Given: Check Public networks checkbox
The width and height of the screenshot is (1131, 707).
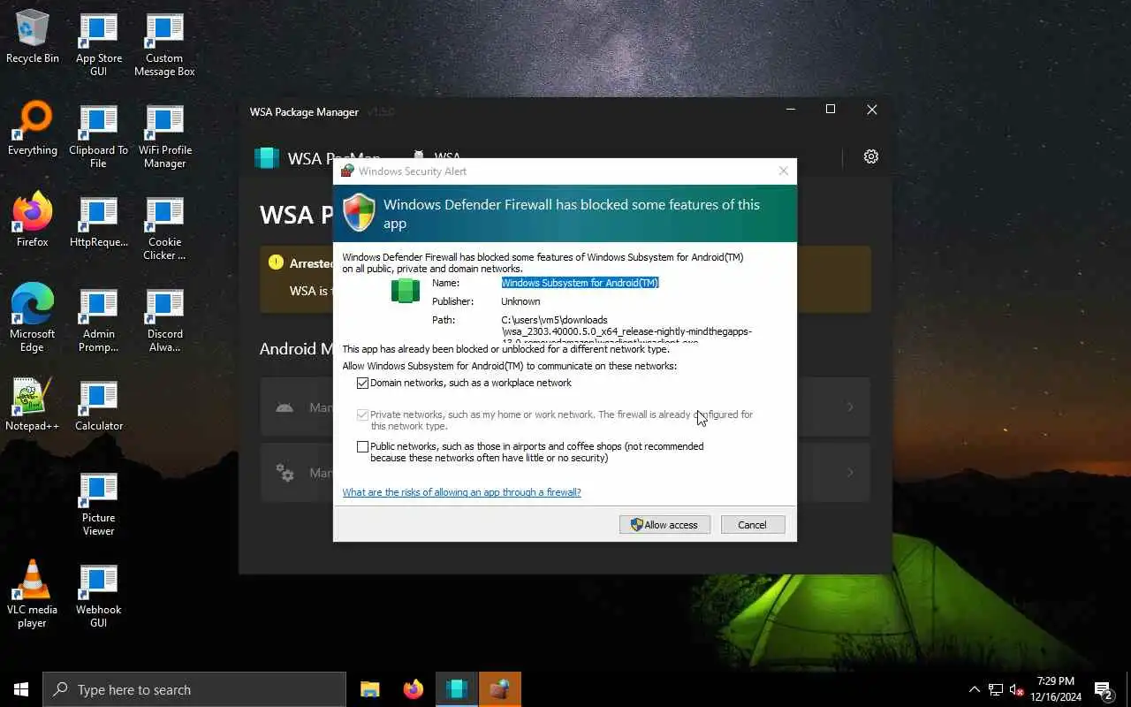Looking at the screenshot, I should click(x=362, y=446).
